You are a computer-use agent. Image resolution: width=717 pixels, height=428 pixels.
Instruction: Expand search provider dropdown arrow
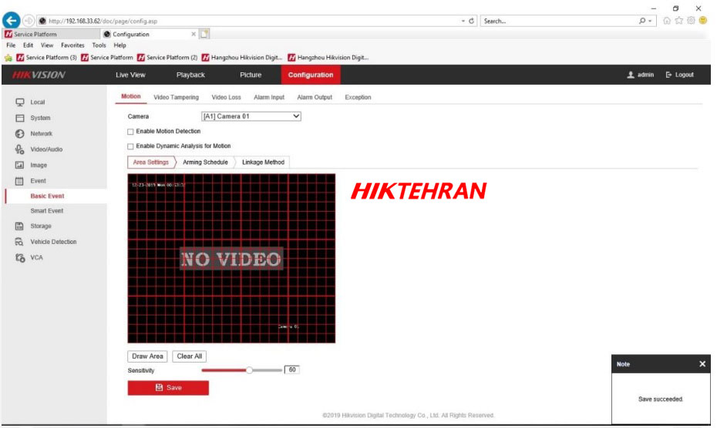pos(650,21)
